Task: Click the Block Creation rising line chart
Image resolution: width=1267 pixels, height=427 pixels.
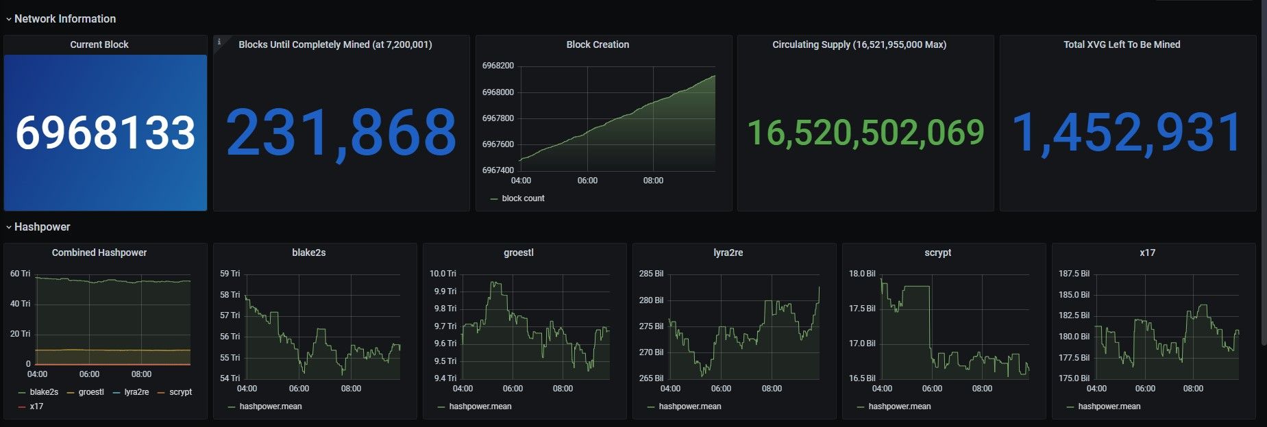Action: (x=617, y=120)
